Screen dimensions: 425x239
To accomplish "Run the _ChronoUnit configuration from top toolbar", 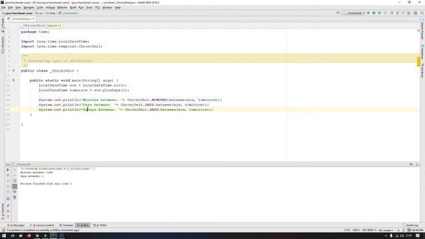I will (369, 13).
